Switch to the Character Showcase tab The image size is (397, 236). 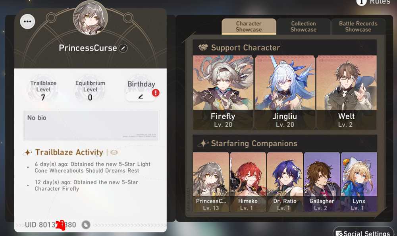(249, 26)
